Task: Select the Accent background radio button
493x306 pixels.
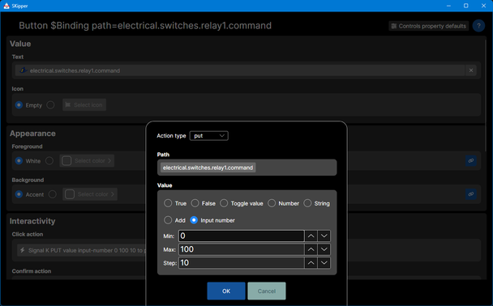Action: [x=19, y=194]
